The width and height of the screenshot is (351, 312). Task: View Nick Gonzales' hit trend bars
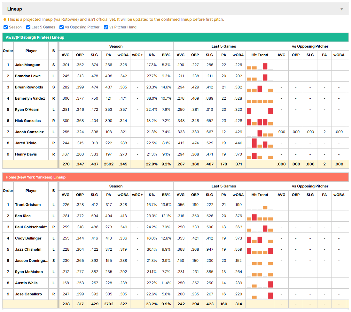260,122
